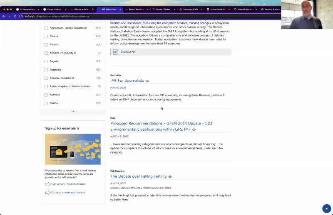Open Edit your current notifications link
333x215 pixels.
coord(68,193)
